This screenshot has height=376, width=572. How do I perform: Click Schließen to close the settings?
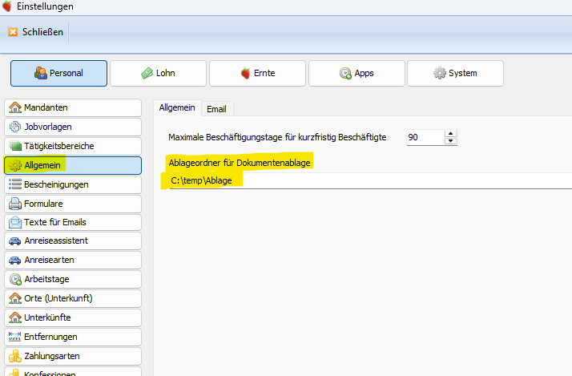point(36,32)
